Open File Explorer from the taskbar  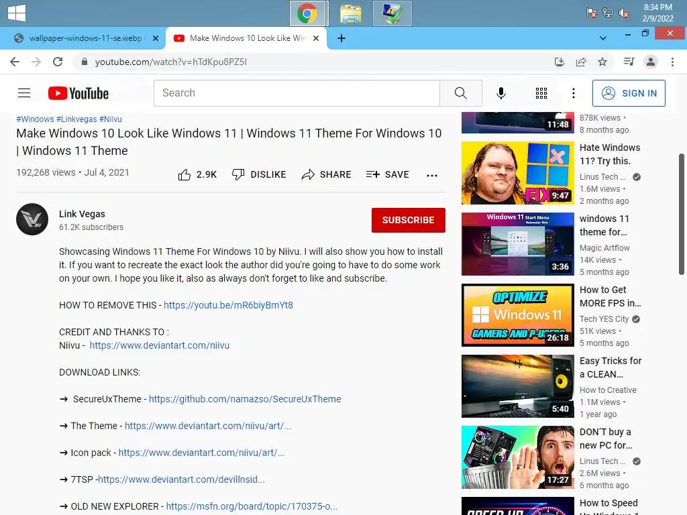[350, 13]
